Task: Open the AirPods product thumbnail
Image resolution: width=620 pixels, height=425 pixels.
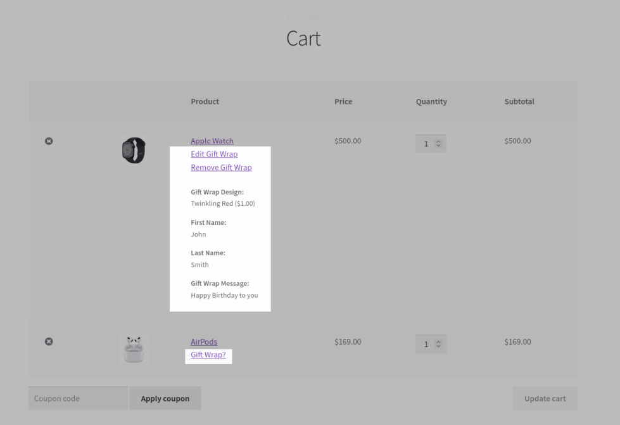Action: (x=134, y=350)
